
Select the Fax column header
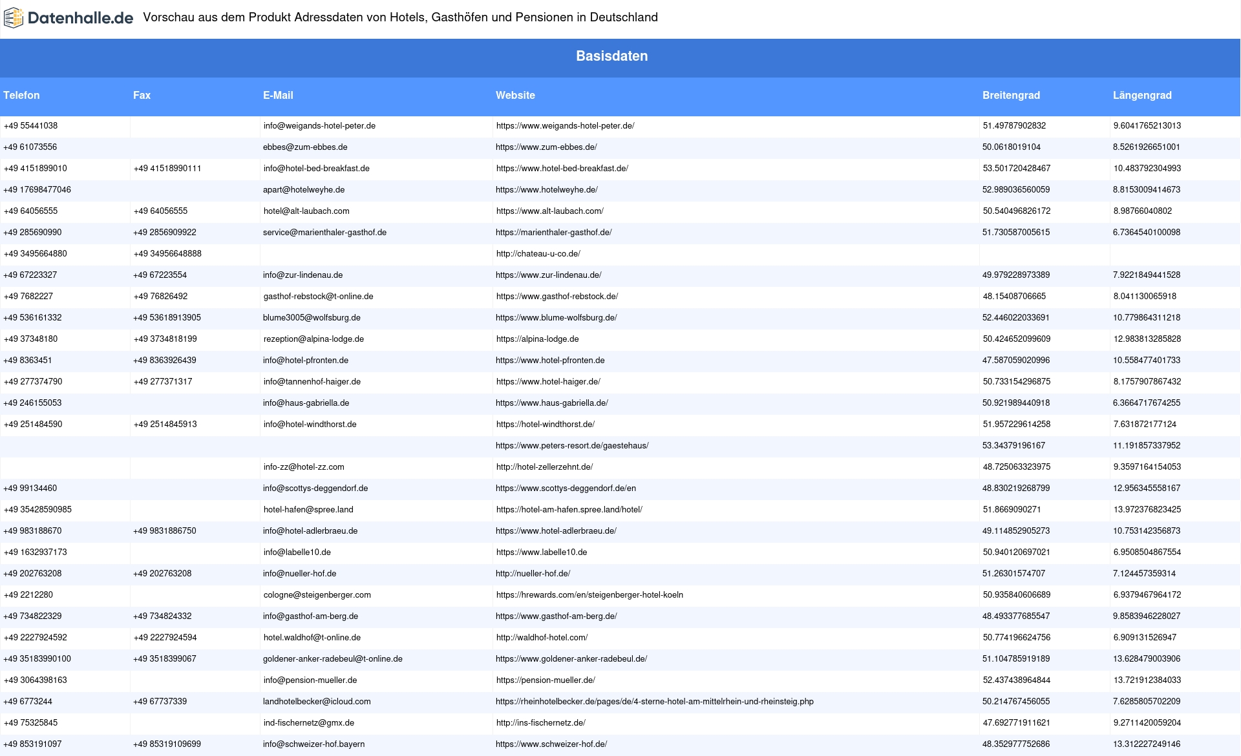point(142,95)
